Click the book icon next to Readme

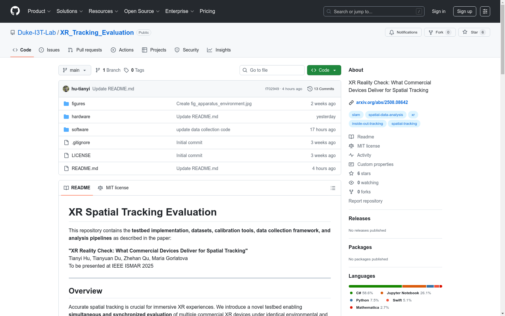pyautogui.click(x=351, y=137)
